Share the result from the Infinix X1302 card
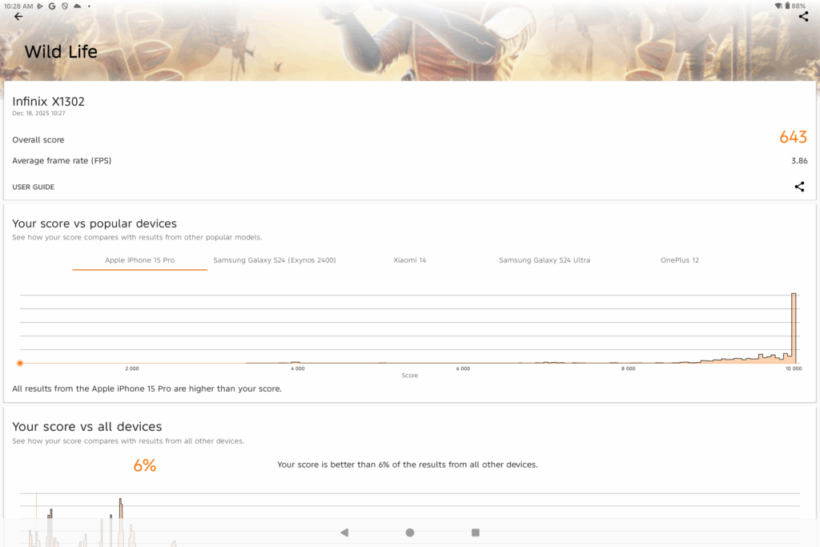 pyautogui.click(x=798, y=187)
